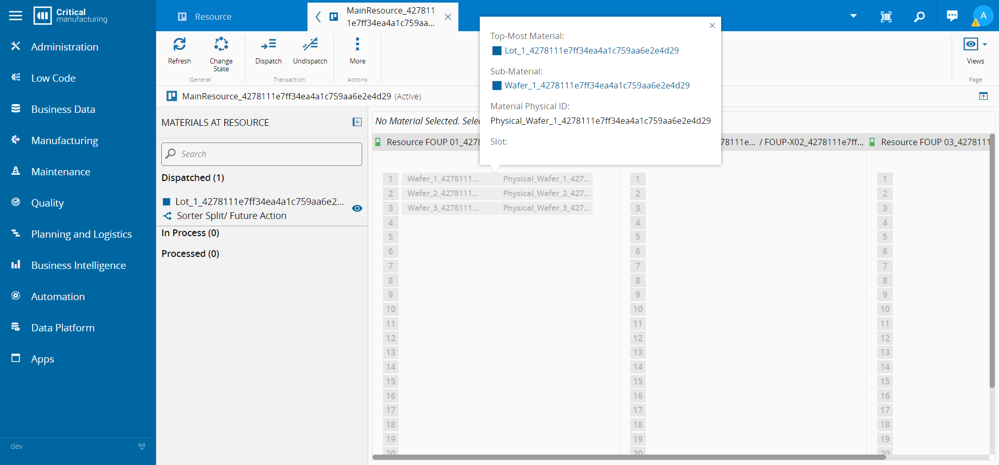This screenshot has height=465, width=999.
Task: Click Physical_Wafer_1 Material Physical ID text
Action: tap(600, 121)
